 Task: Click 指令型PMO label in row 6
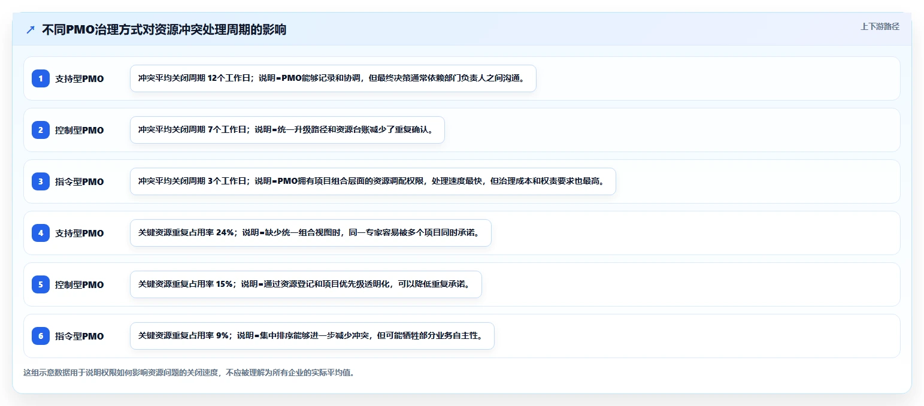click(80, 337)
